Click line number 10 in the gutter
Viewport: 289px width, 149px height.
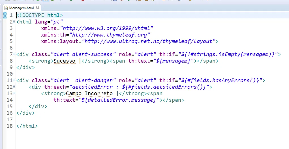pos(10,74)
